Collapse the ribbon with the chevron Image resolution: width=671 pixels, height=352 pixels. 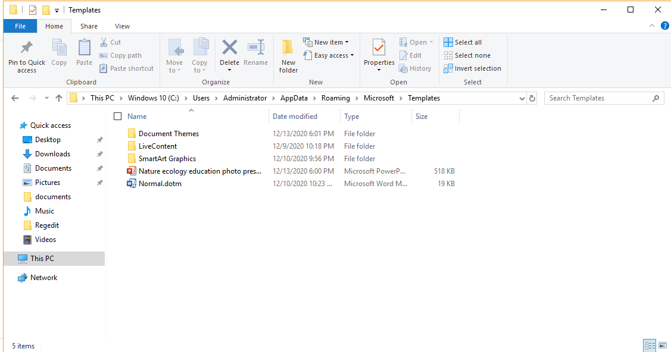[x=652, y=26]
